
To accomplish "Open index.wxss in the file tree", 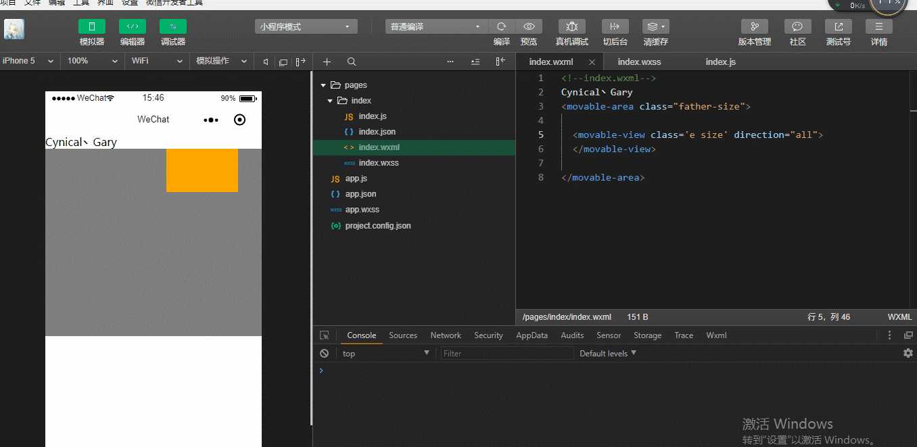I will (379, 163).
